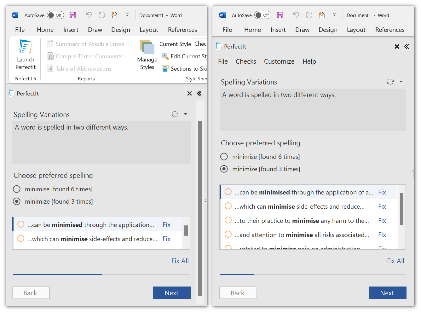Screen dimensions: 421x313
Task: Switch to References tab in left window
Action: click(182, 30)
